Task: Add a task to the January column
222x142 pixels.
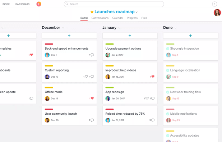Action: pyautogui.click(x=130, y=36)
